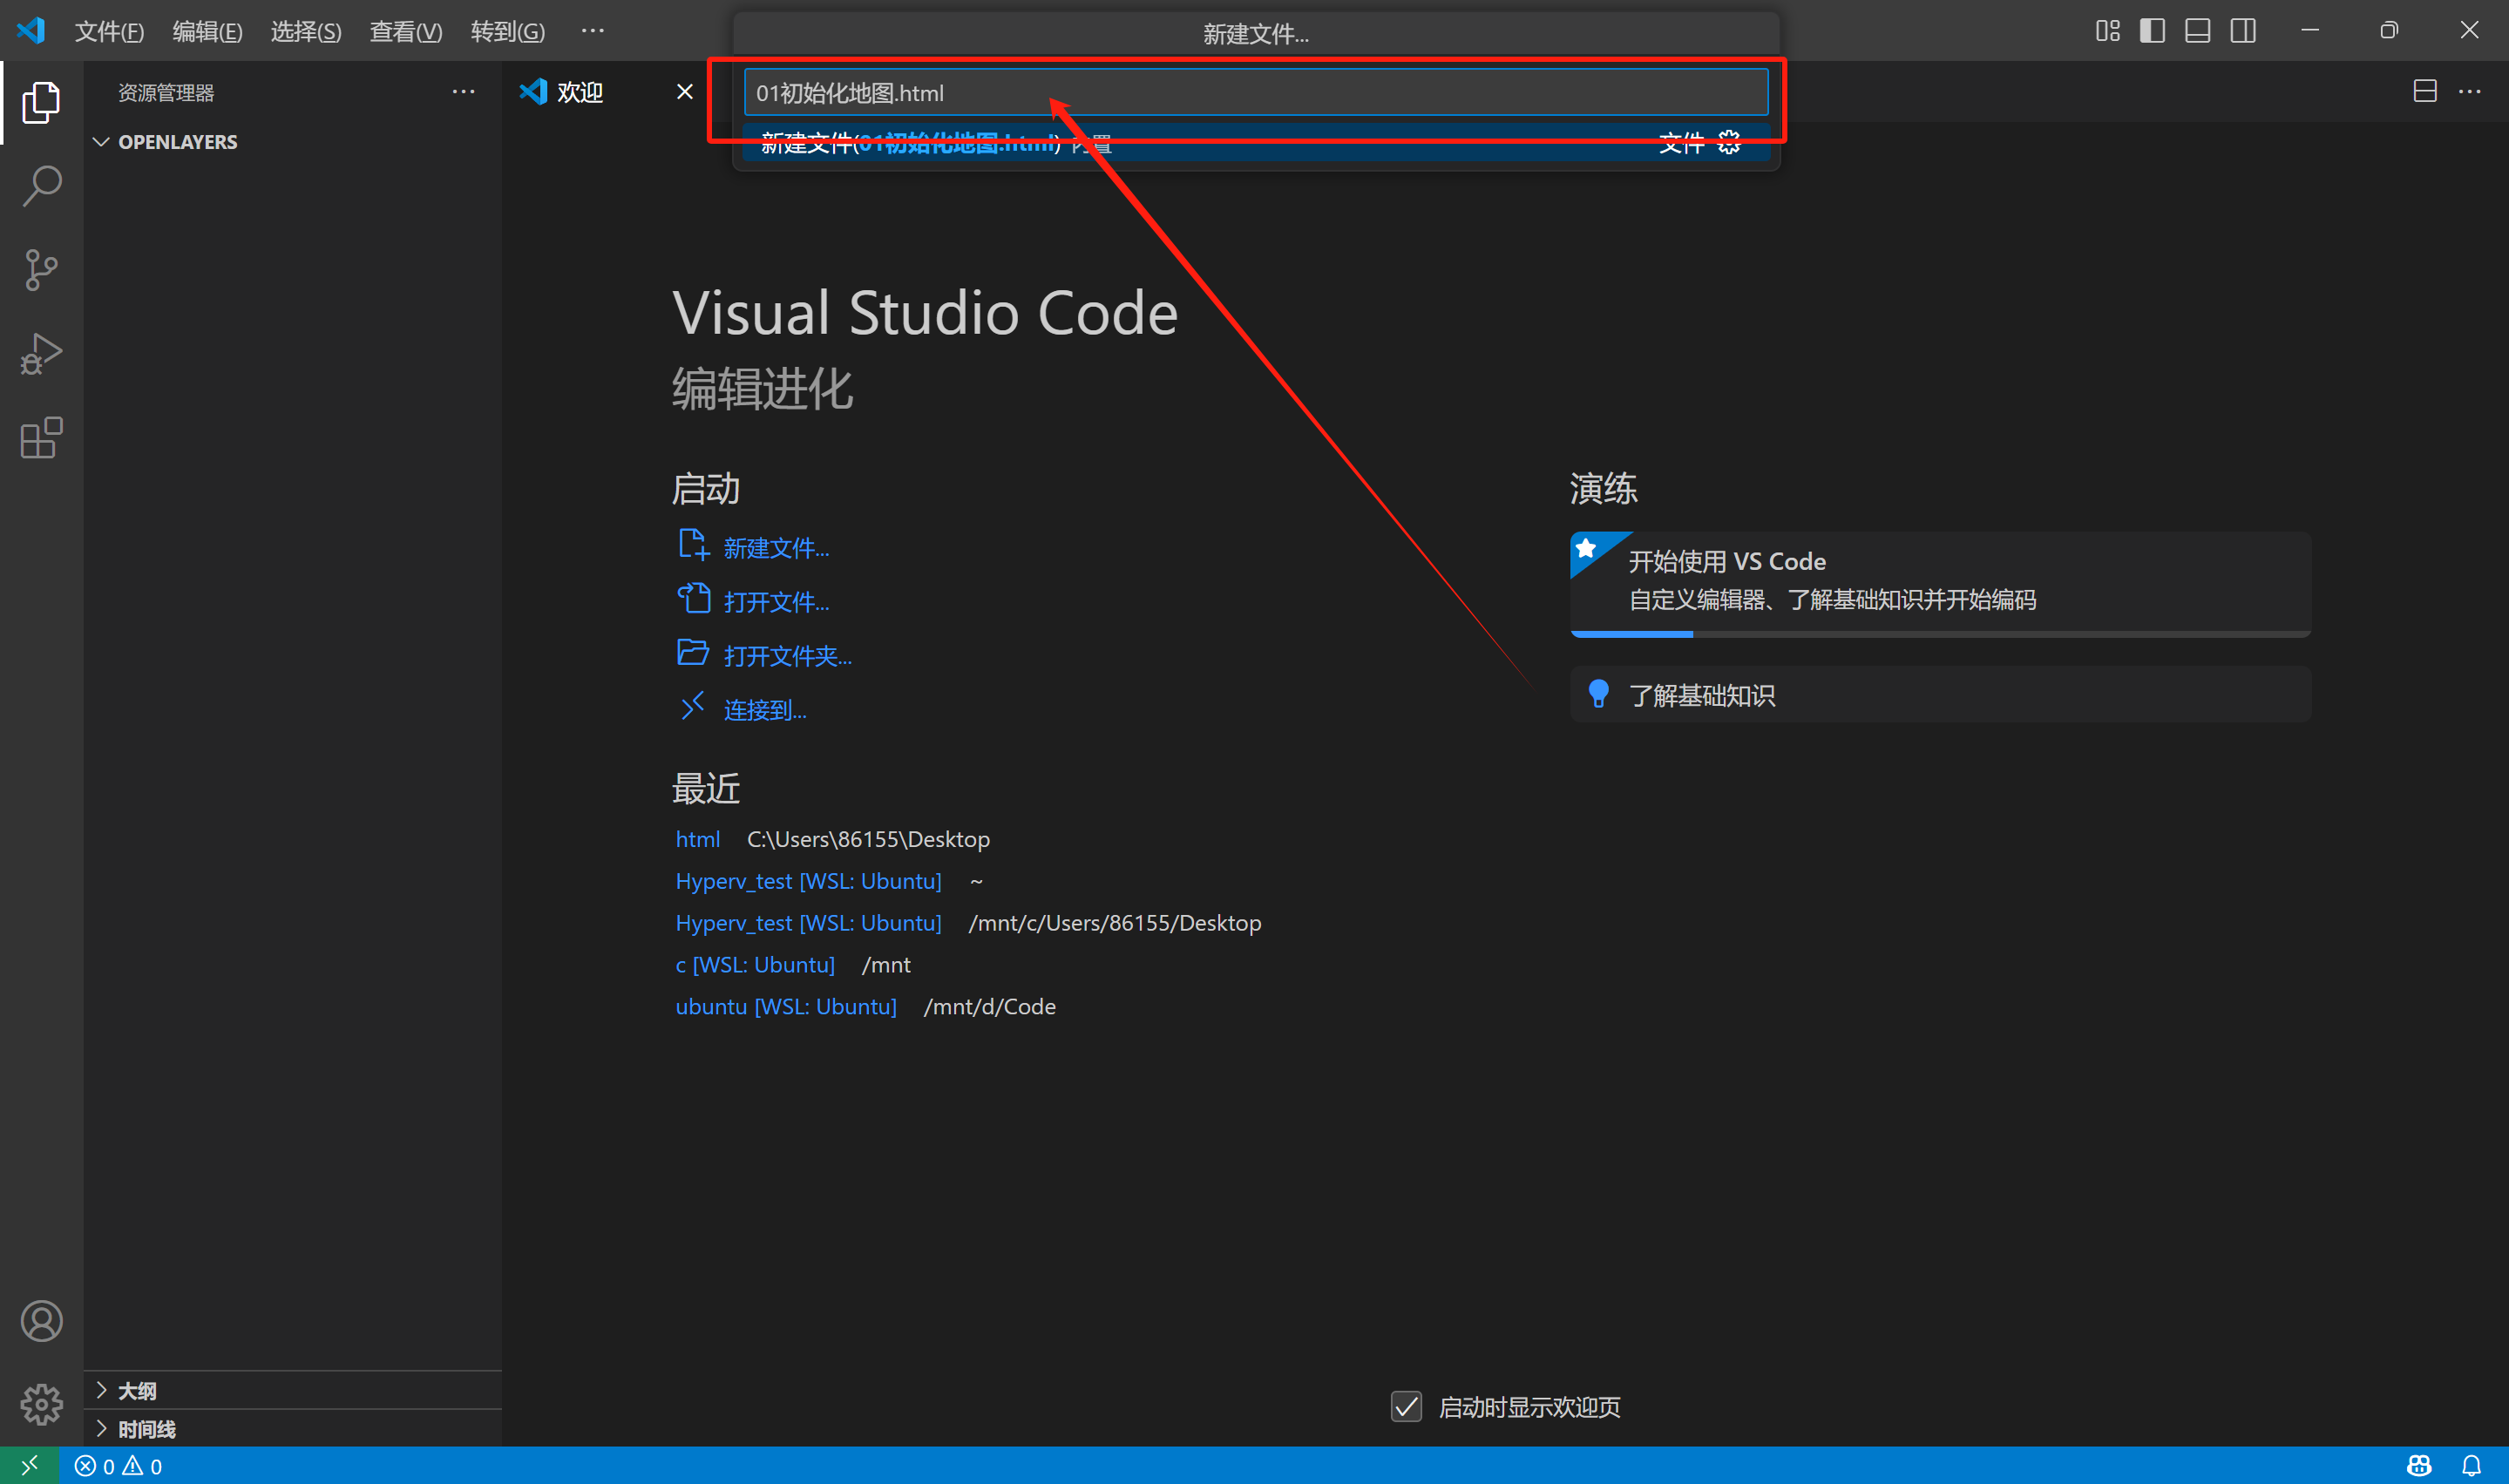Uncheck 启动时显示欢迎页 checkbox
This screenshot has width=2509, height=1484.
pos(1406,1407)
